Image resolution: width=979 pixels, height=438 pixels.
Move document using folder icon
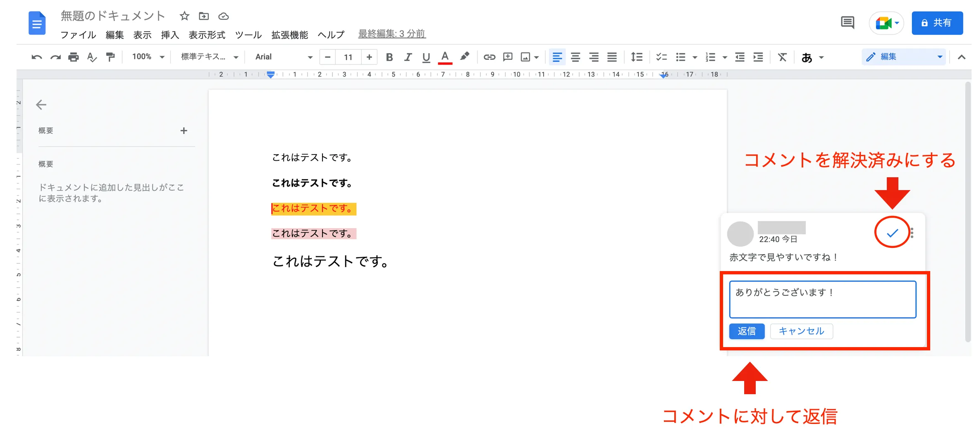click(x=204, y=16)
